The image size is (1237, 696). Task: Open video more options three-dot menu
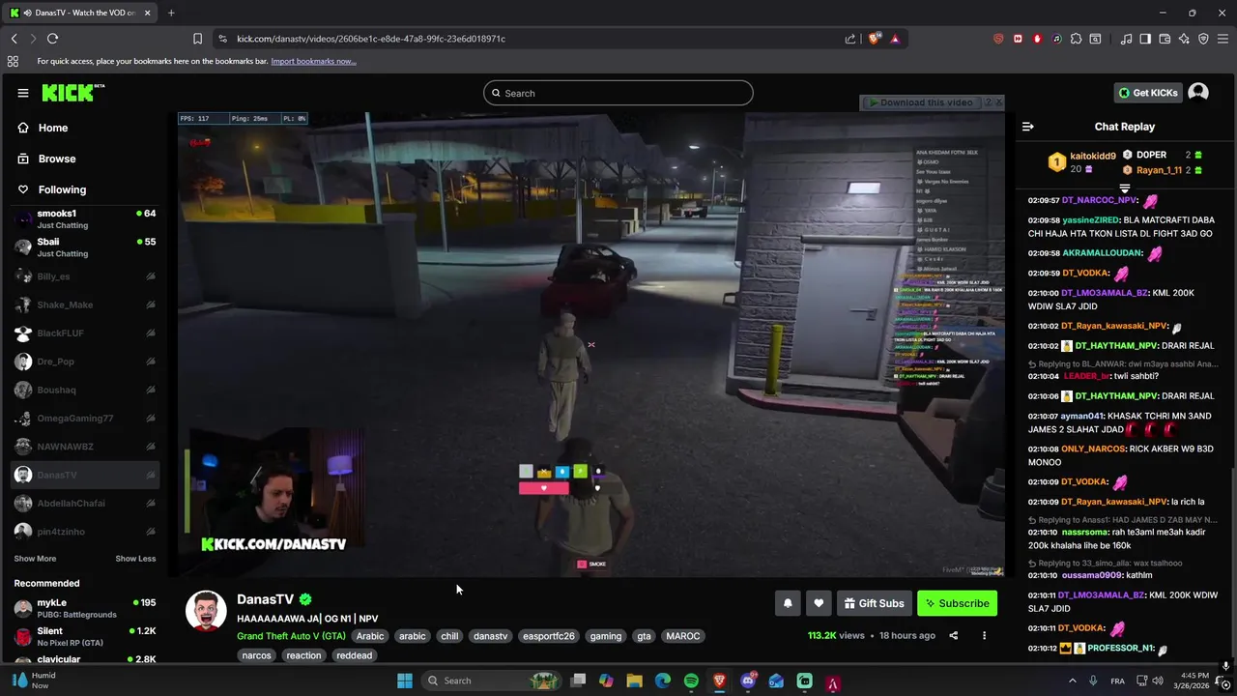984,636
